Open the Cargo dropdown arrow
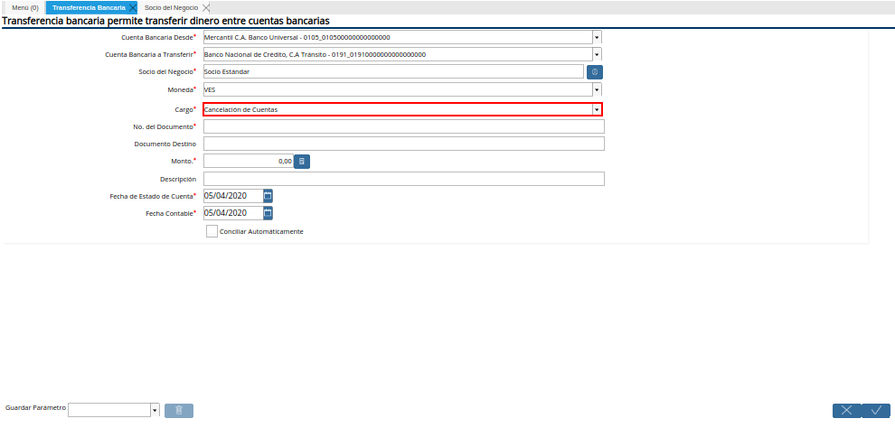Image resolution: width=895 pixels, height=428 pixels. pos(597,109)
